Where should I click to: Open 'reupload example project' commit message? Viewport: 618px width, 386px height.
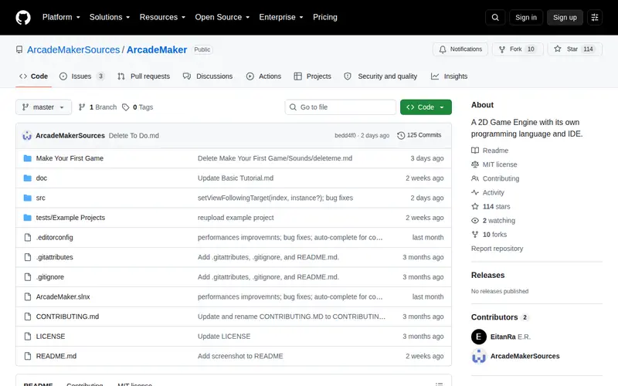pyautogui.click(x=236, y=218)
